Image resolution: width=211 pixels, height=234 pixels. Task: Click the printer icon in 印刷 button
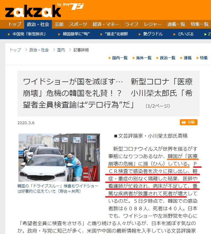click(x=184, y=122)
